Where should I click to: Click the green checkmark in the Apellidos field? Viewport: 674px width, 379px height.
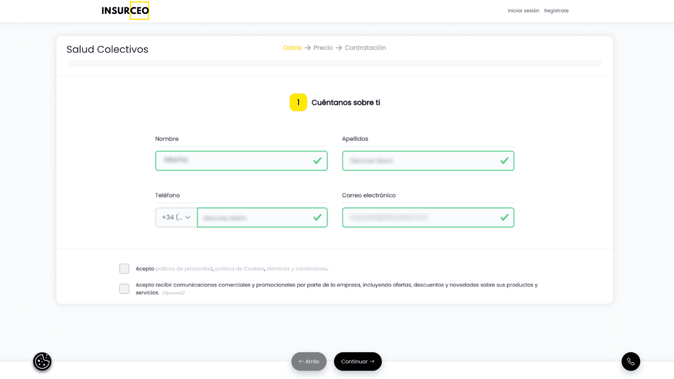click(504, 161)
